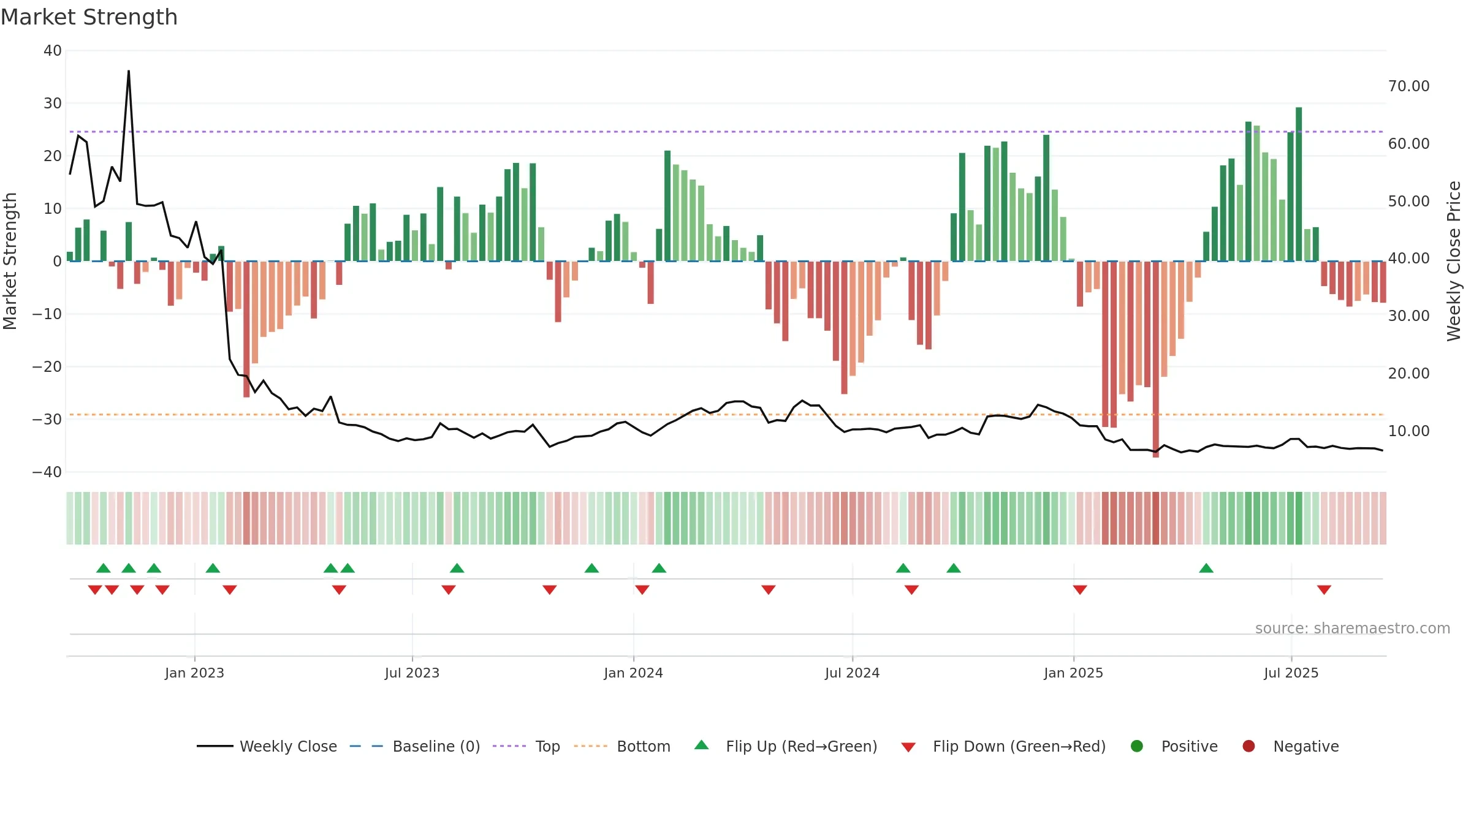The width and height of the screenshot is (1471, 827).
Task: Toggle the Bottom legend label
Action: (644, 746)
